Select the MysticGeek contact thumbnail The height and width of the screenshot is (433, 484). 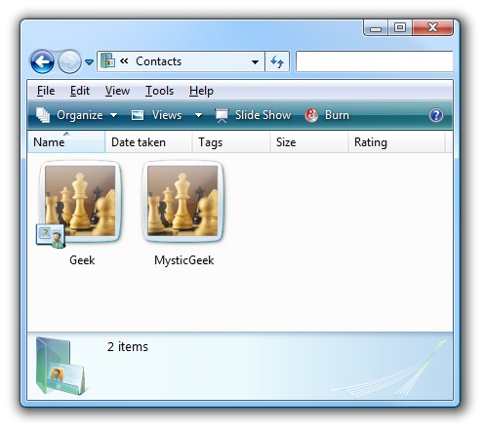182,201
